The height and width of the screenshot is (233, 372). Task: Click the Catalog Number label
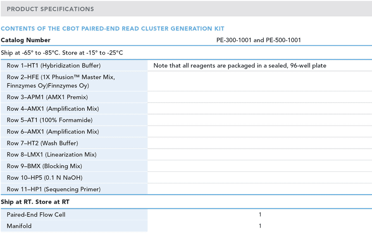(x=26, y=40)
